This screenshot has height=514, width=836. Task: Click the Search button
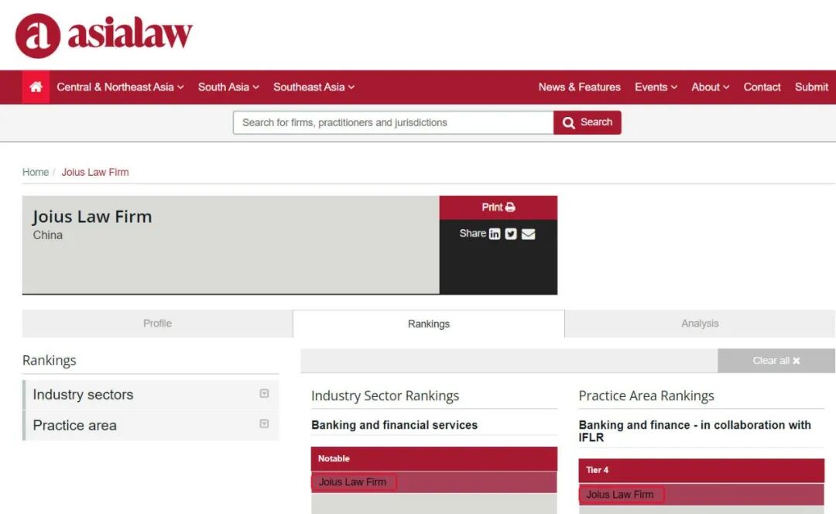(x=587, y=122)
